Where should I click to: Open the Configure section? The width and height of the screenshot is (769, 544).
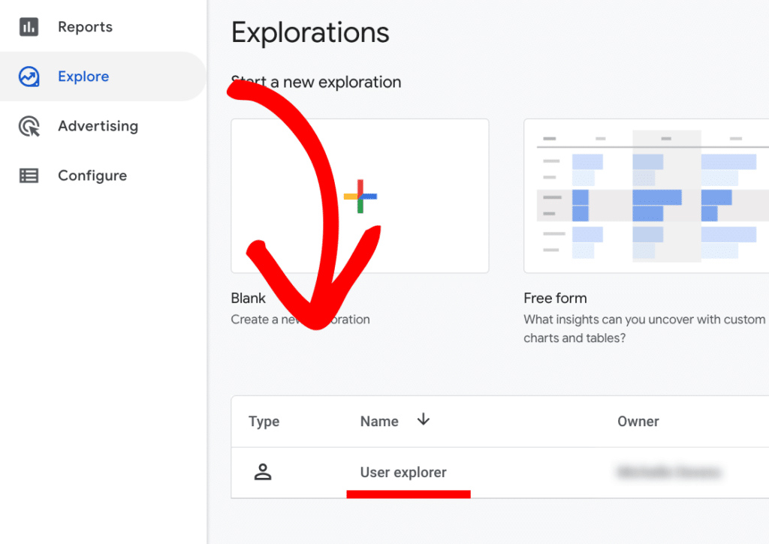[x=92, y=176]
